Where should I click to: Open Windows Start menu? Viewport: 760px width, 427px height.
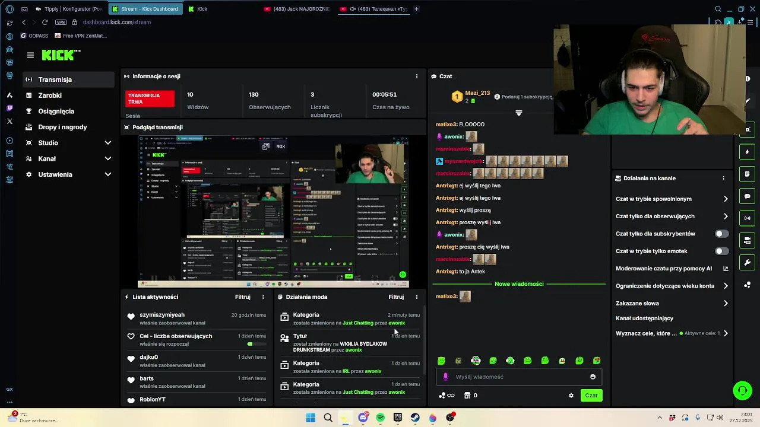pyautogui.click(x=311, y=418)
